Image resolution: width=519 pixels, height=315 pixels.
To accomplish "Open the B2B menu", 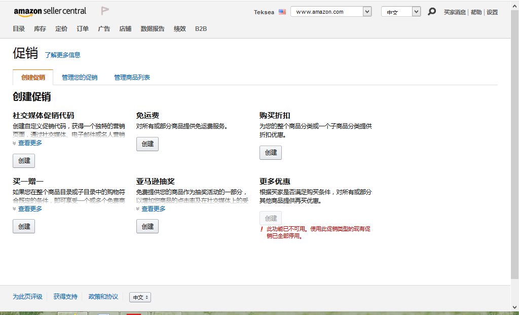I will 201,29.
